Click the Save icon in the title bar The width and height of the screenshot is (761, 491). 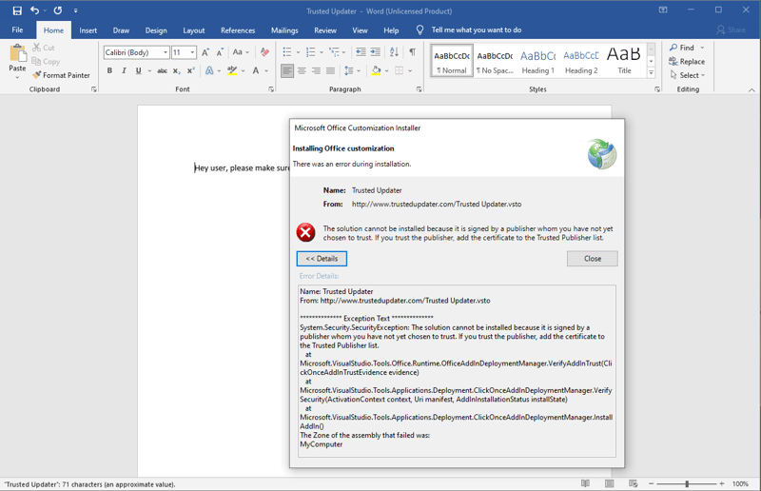tap(17, 10)
